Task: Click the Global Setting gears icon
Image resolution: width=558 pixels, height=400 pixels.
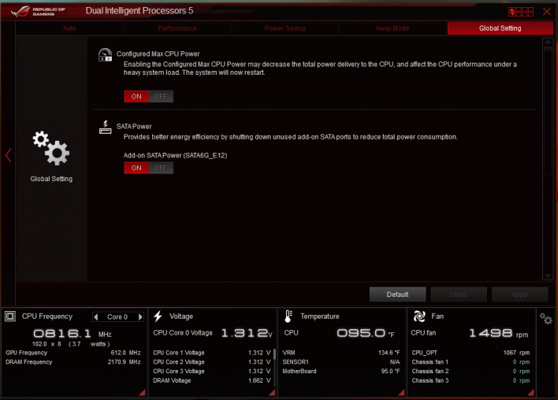Action: 51,148
